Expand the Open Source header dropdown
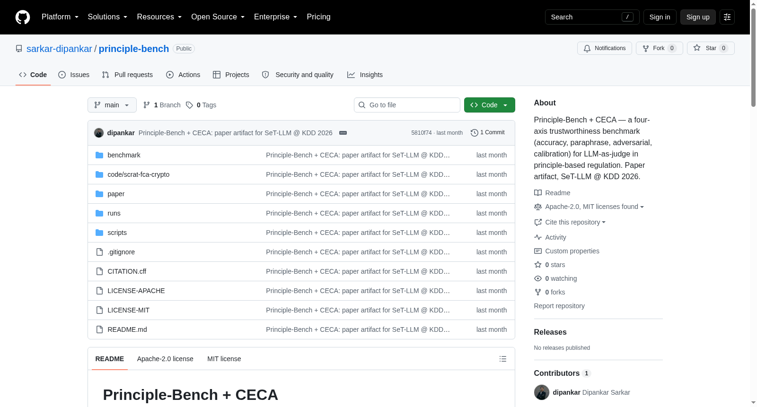Image resolution: width=757 pixels, height=407 pixels. [x=218, y=17]
